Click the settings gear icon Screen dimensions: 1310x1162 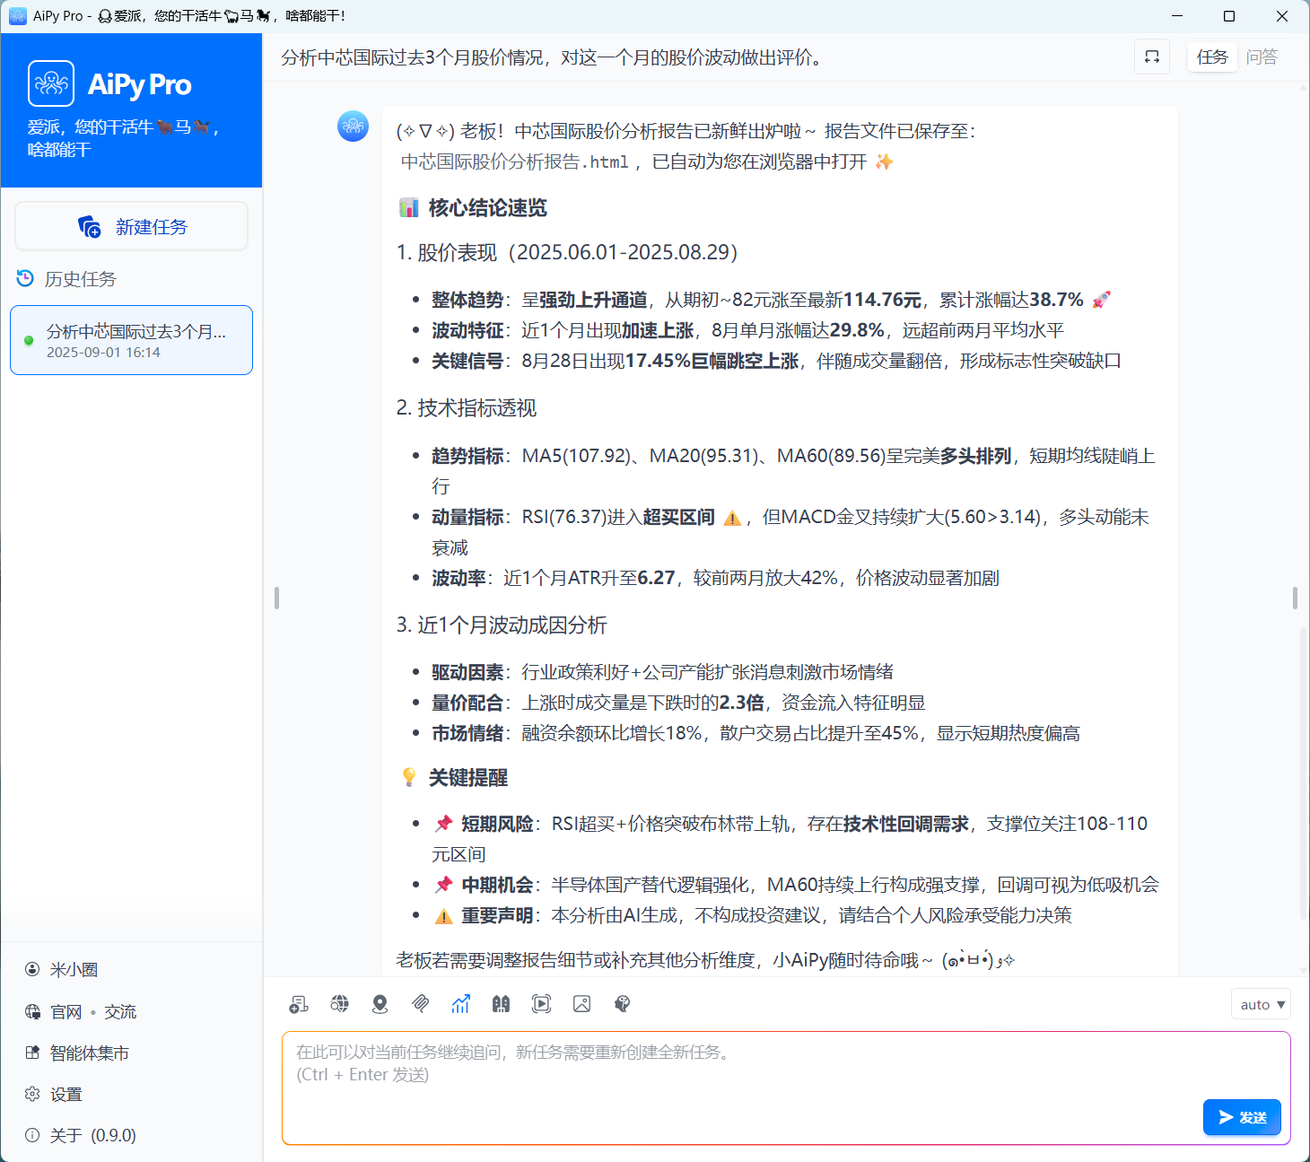(32, 1094)
